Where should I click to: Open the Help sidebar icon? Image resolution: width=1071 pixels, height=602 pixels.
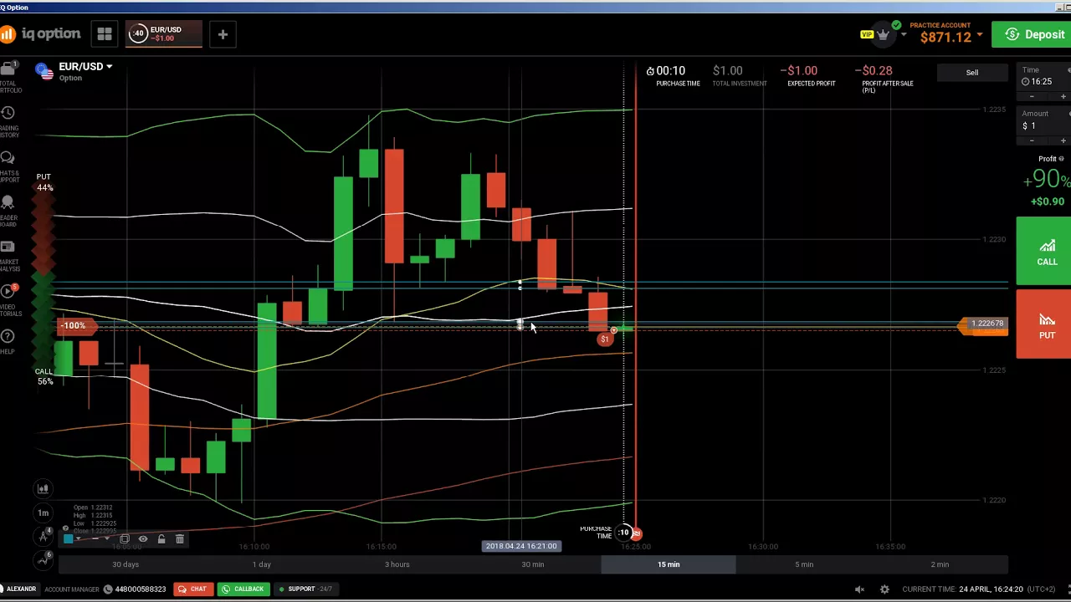coord(8,341)
